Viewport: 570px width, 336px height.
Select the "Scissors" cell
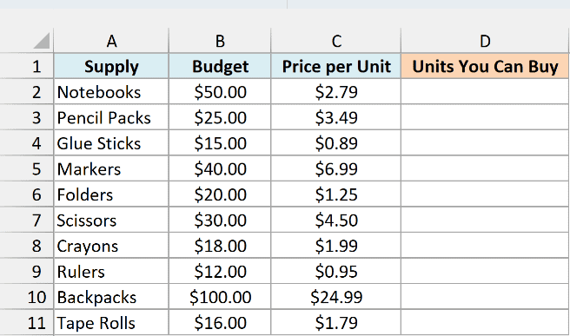click(111, 220)
